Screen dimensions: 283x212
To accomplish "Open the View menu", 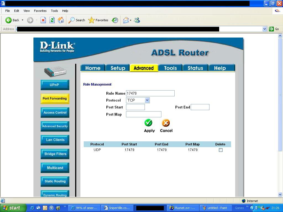I will [x=27, y=11].
